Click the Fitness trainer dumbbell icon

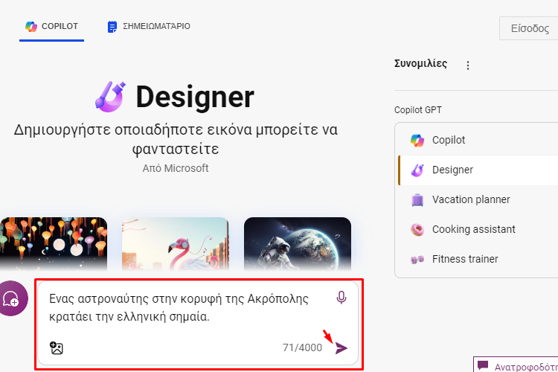coord(417,260)
